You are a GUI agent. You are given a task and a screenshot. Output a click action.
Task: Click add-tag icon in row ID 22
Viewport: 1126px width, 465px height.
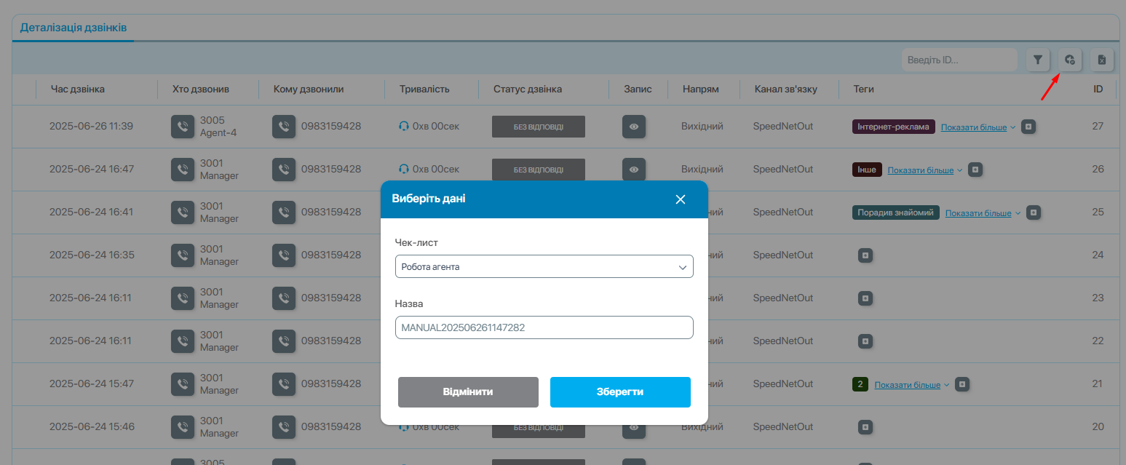point(865,341)
